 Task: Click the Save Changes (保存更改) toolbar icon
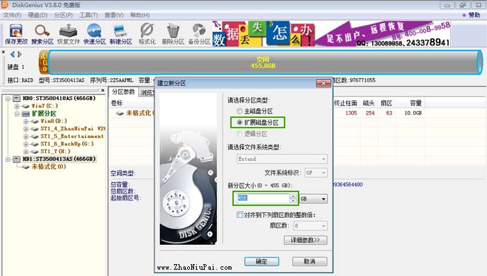coord(16,34)
